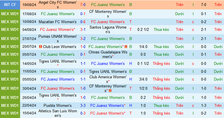Click the 3/4:0 handicap on 05/05/24
224x118 pixels.
tap(143, 79)
